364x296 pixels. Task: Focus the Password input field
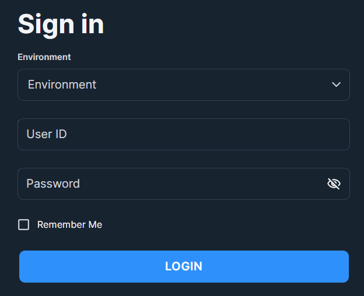pyautogui.click(x=184, y=184)
